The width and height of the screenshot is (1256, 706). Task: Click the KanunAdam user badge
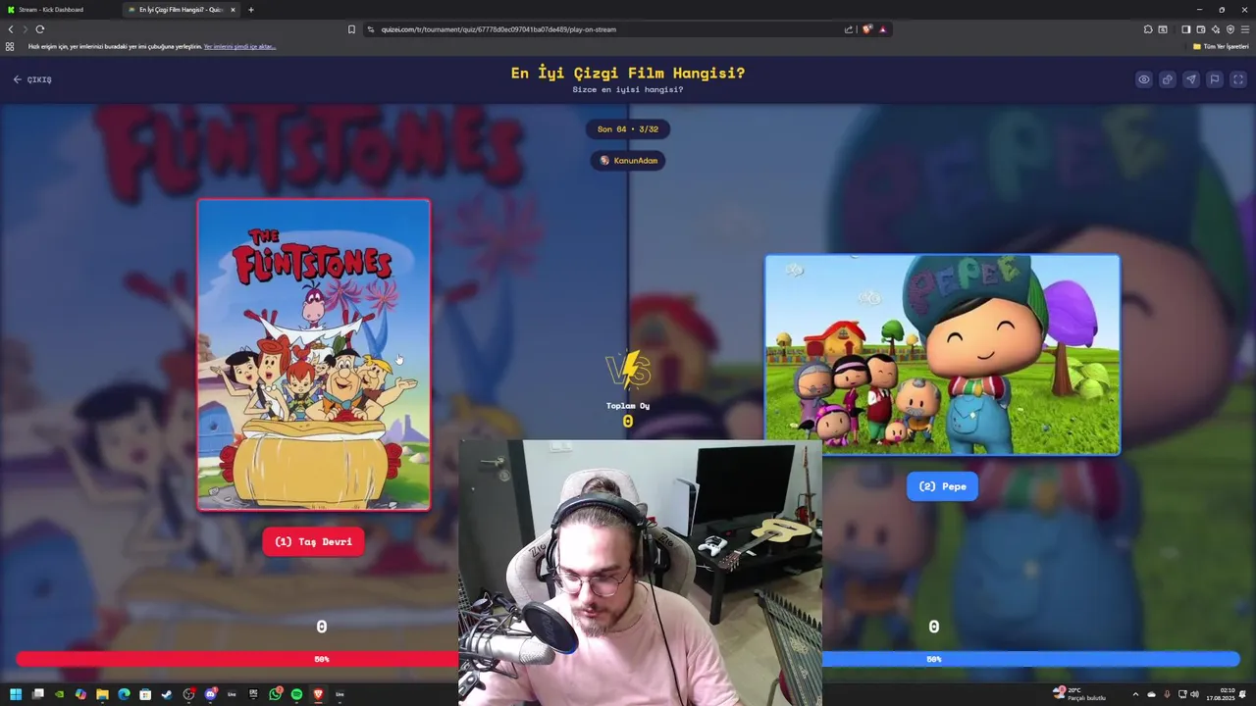pyautogui.click(x=628, y=161)
